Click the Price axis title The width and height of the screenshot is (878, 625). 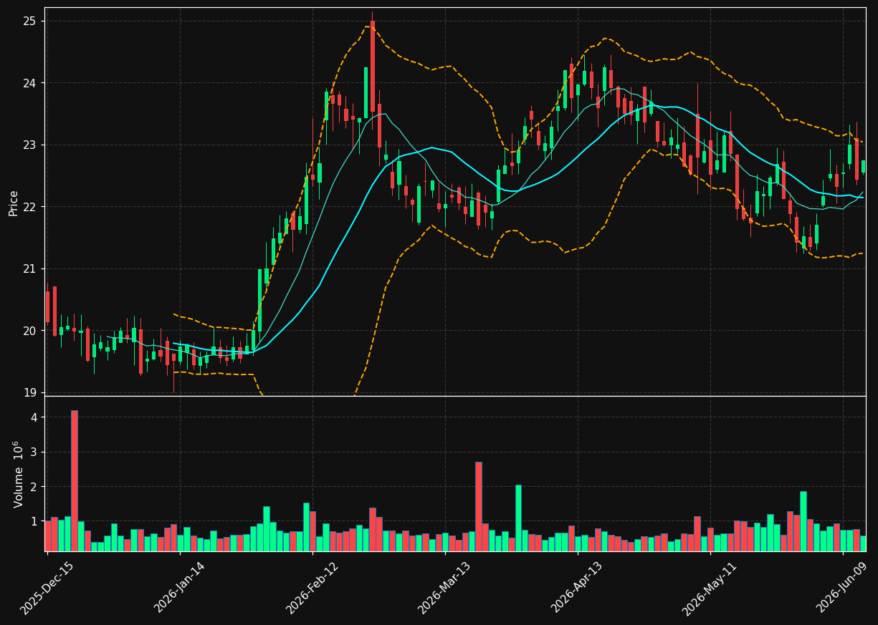[x=14, y=203]
